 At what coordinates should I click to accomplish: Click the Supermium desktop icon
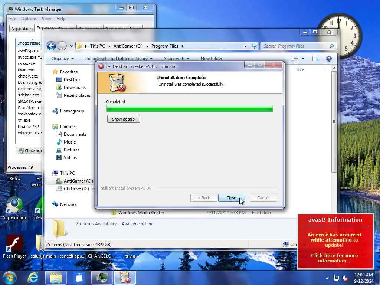pyautogui.click(x=14, y=209)
